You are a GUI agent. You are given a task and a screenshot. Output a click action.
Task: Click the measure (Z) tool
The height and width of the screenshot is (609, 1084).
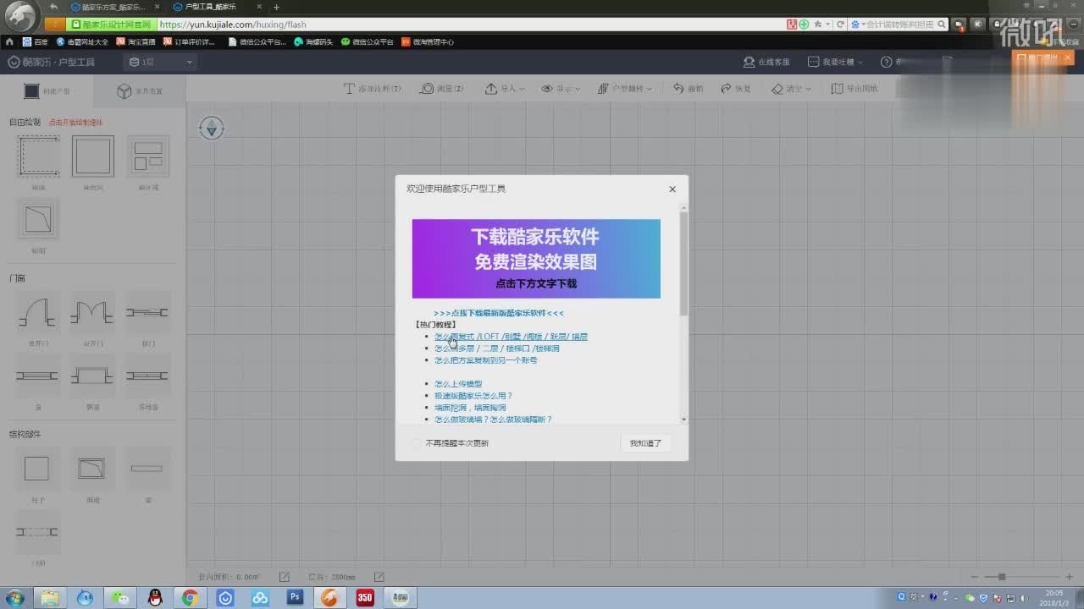[442, 88]
